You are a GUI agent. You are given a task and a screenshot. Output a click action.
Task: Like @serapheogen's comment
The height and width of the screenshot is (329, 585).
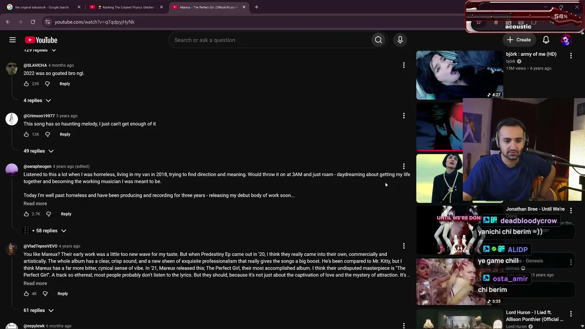point(26,214)
